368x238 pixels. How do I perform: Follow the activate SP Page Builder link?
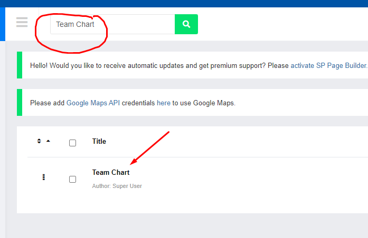tap(328, 65)
